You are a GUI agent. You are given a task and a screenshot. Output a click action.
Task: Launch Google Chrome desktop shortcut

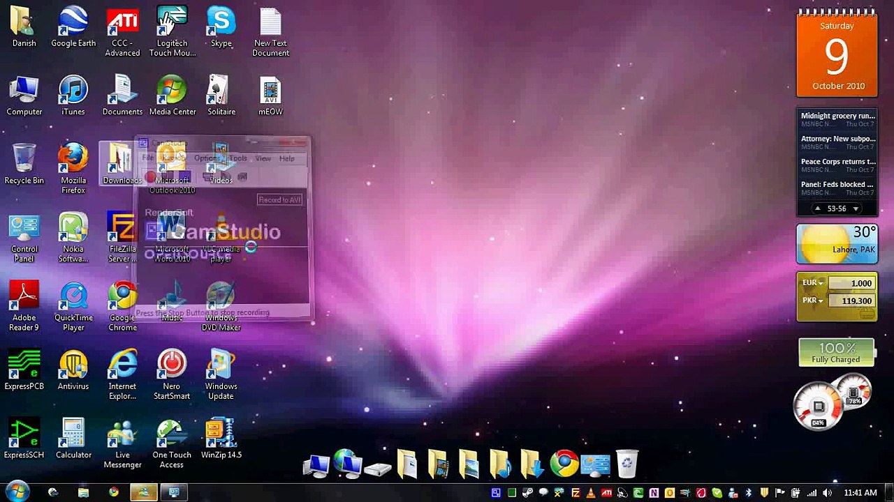[122, 307]
